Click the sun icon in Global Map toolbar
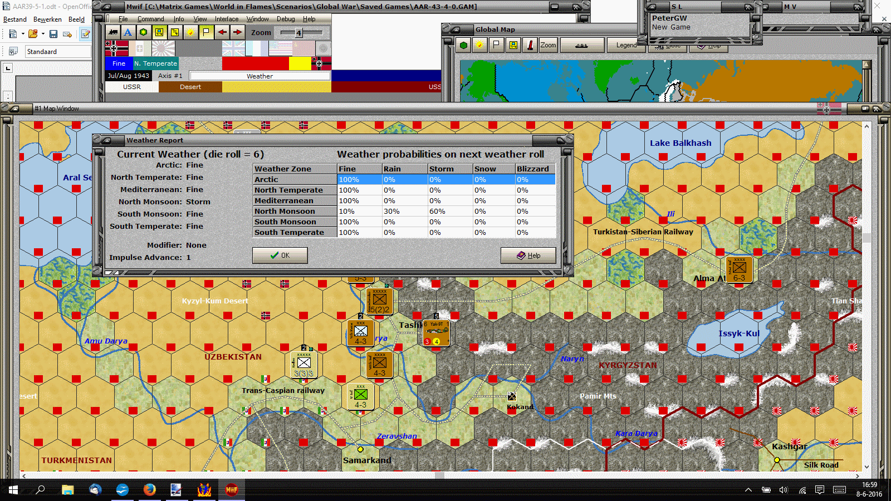 coord(479,45)
